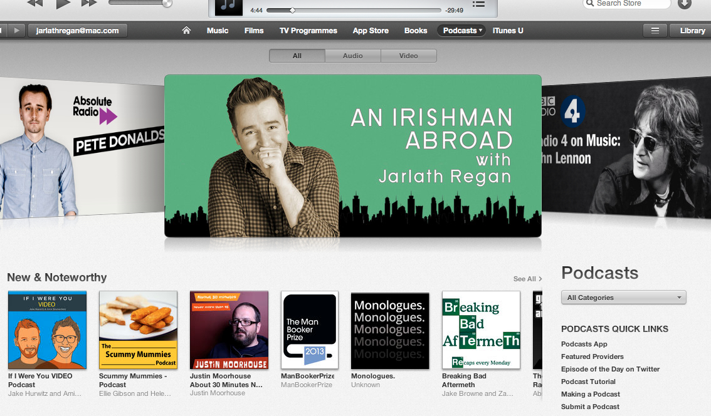
Task: Open the Making a Podcast link
Action: click(591, 394)
